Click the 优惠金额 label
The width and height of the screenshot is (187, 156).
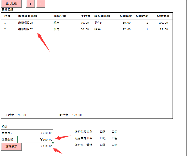[7, 139]
